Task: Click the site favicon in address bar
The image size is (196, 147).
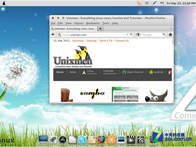Action: click(60, 35)
